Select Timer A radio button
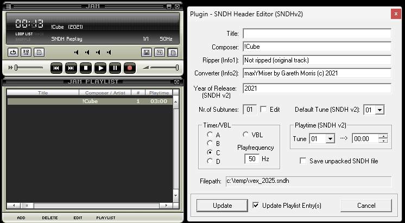The height and width of the screenshot is (223, 405). click(210, 135)
